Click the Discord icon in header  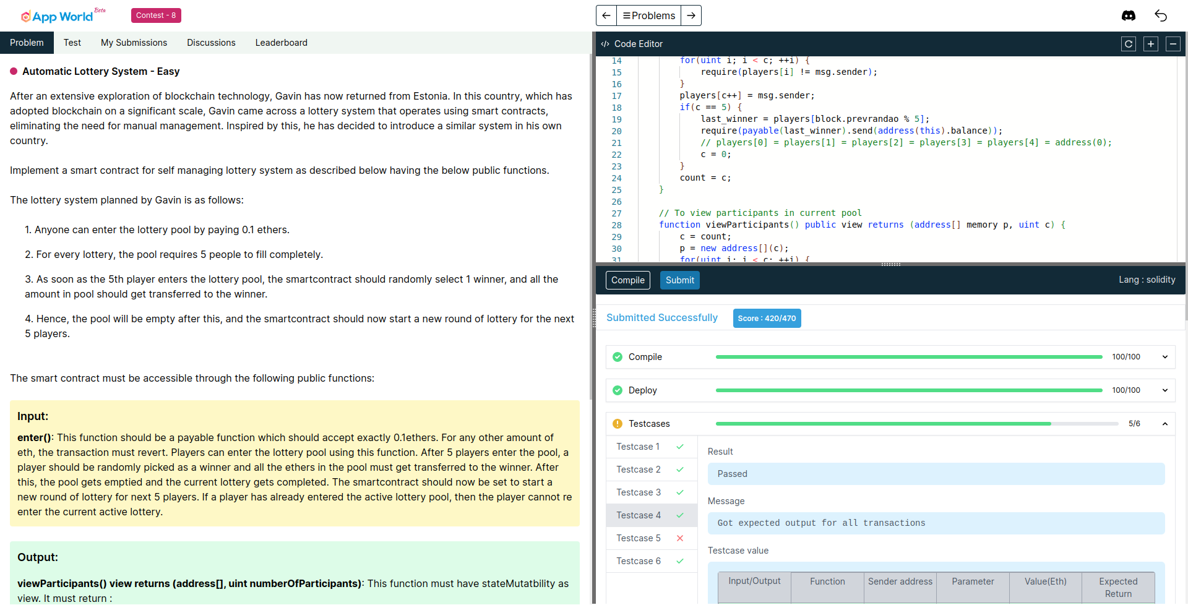coord(1128,15)
